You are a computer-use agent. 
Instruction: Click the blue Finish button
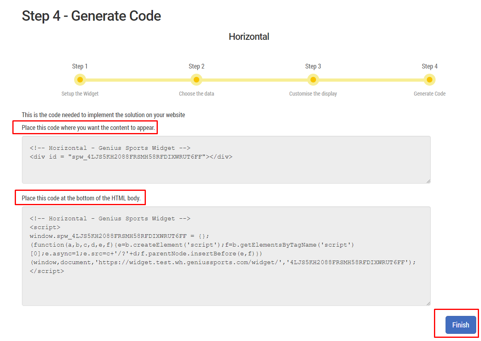461,325
